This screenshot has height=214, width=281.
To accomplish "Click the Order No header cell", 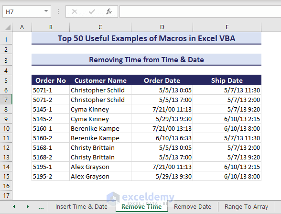I will pyautogui.click(x=51, y=80).
